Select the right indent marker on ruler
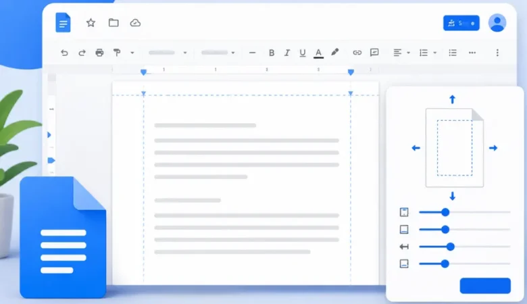The image size is (527, 304). point(351,72)
